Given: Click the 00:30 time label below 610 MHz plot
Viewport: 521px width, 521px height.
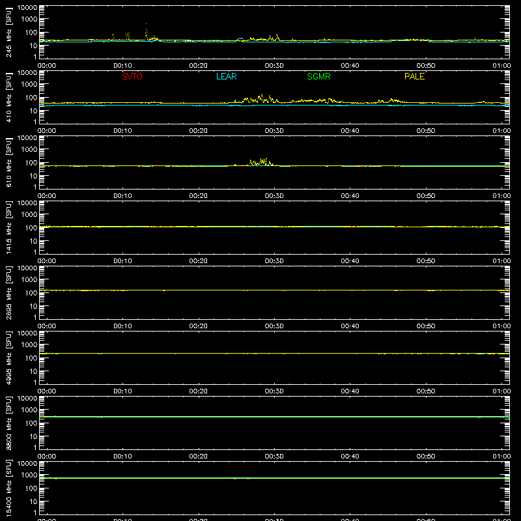Looking at the screenshot, I should pos(274,196).
